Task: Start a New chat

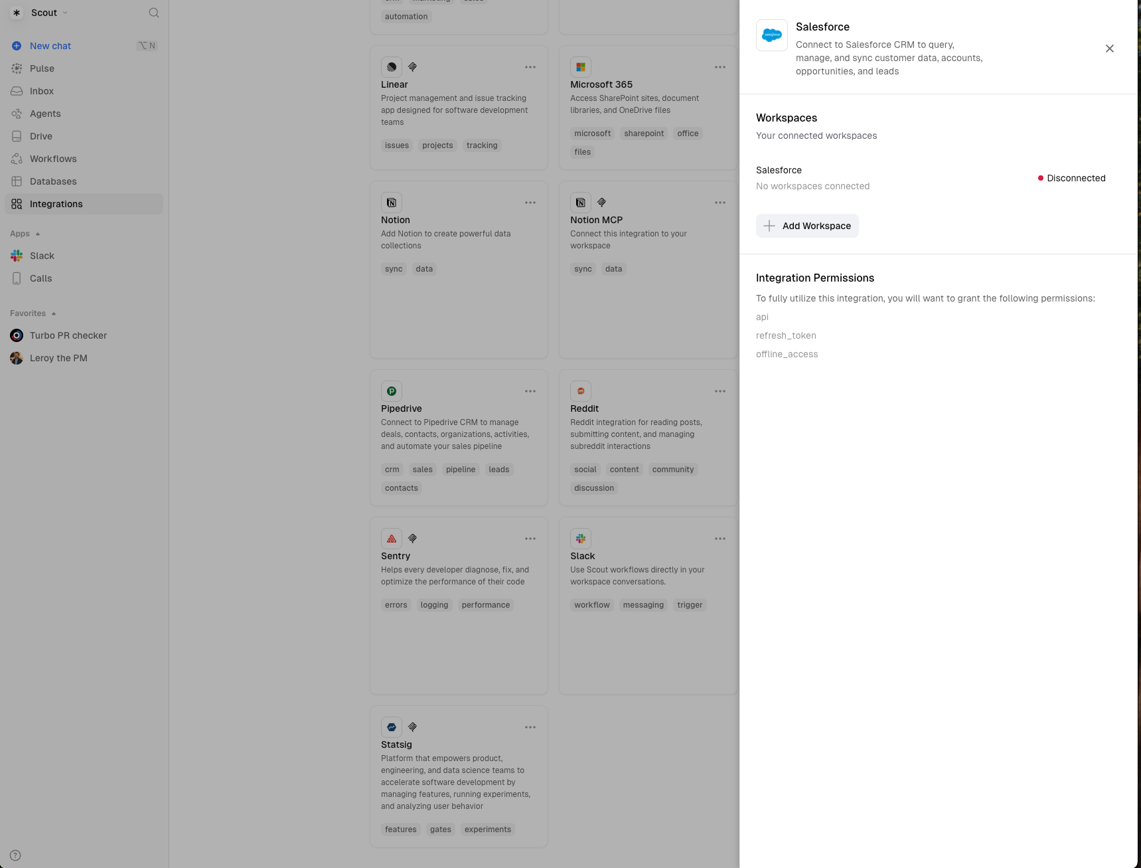Action: click(50, 46)
